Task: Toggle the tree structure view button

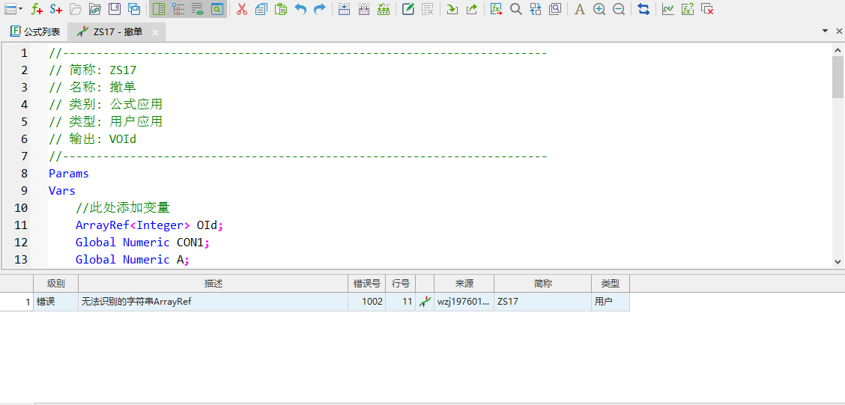Action: click(x=178, y=9)
